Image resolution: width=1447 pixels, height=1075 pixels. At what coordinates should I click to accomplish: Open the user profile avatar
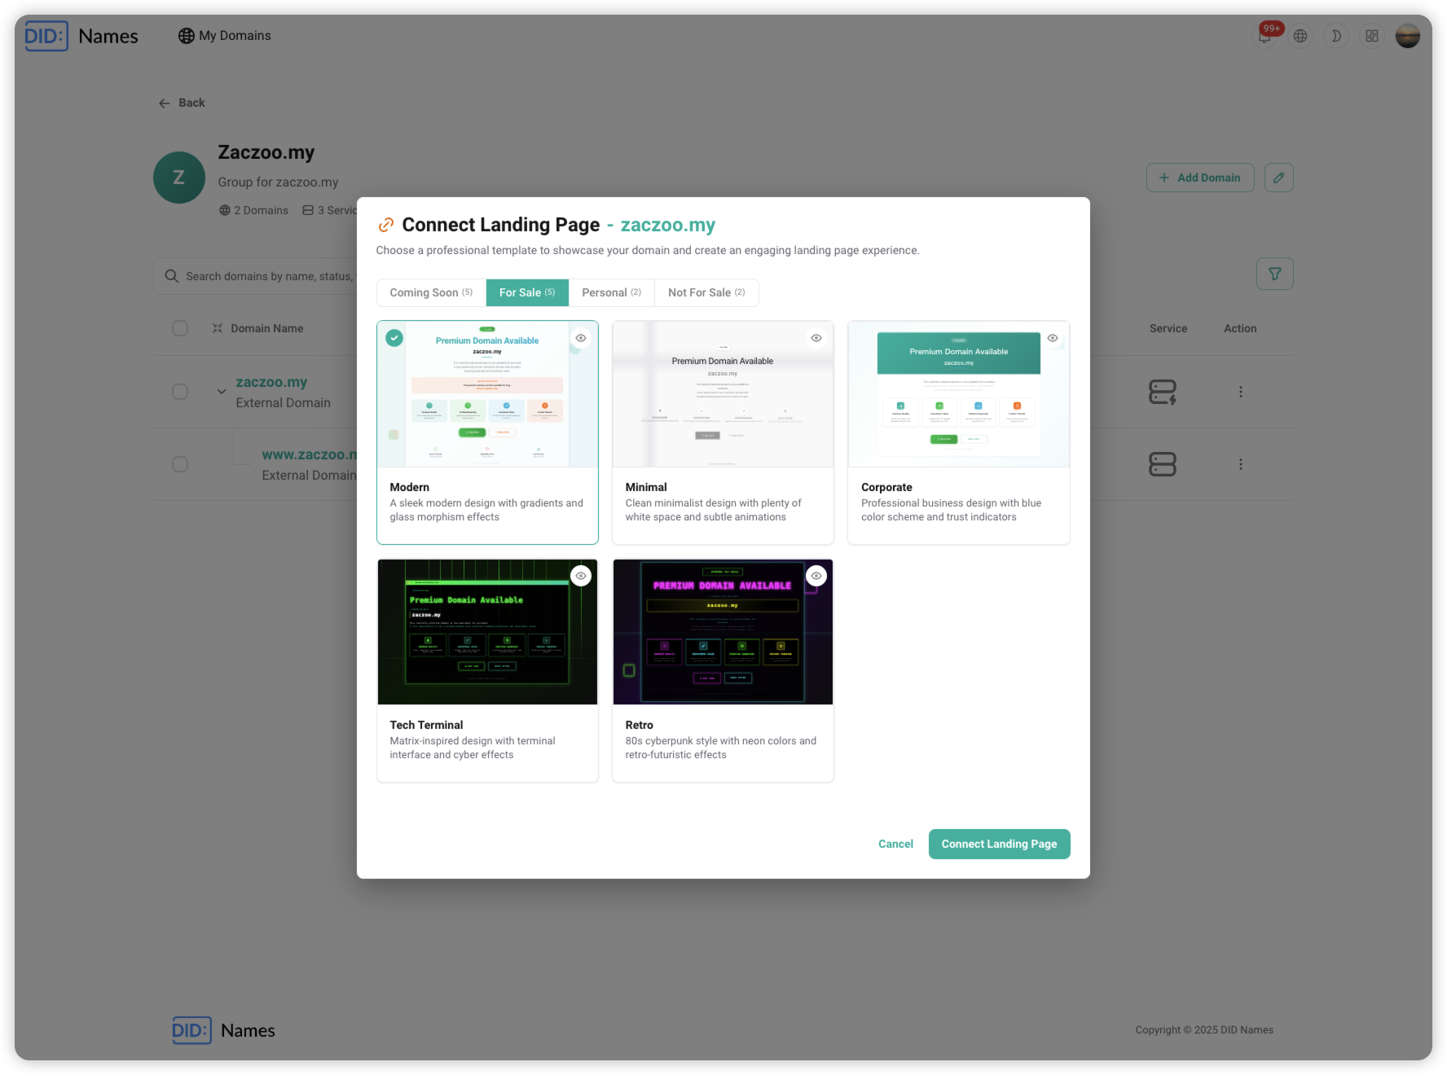(1407, 36)
